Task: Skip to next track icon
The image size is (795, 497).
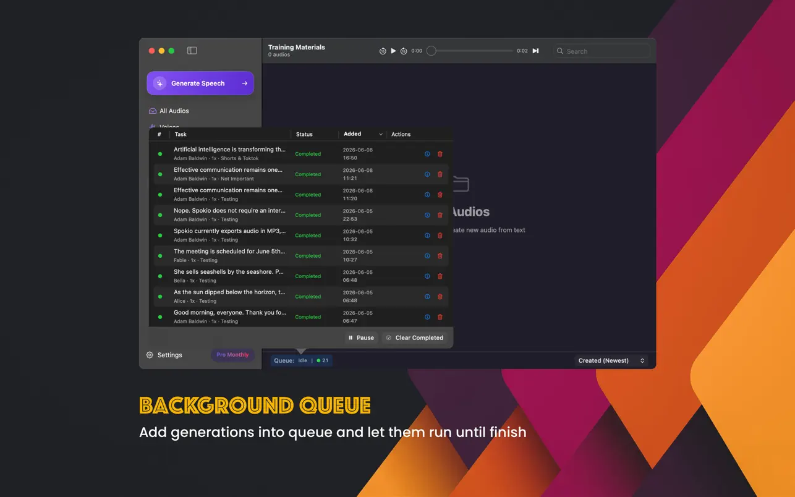Action: 535,51
